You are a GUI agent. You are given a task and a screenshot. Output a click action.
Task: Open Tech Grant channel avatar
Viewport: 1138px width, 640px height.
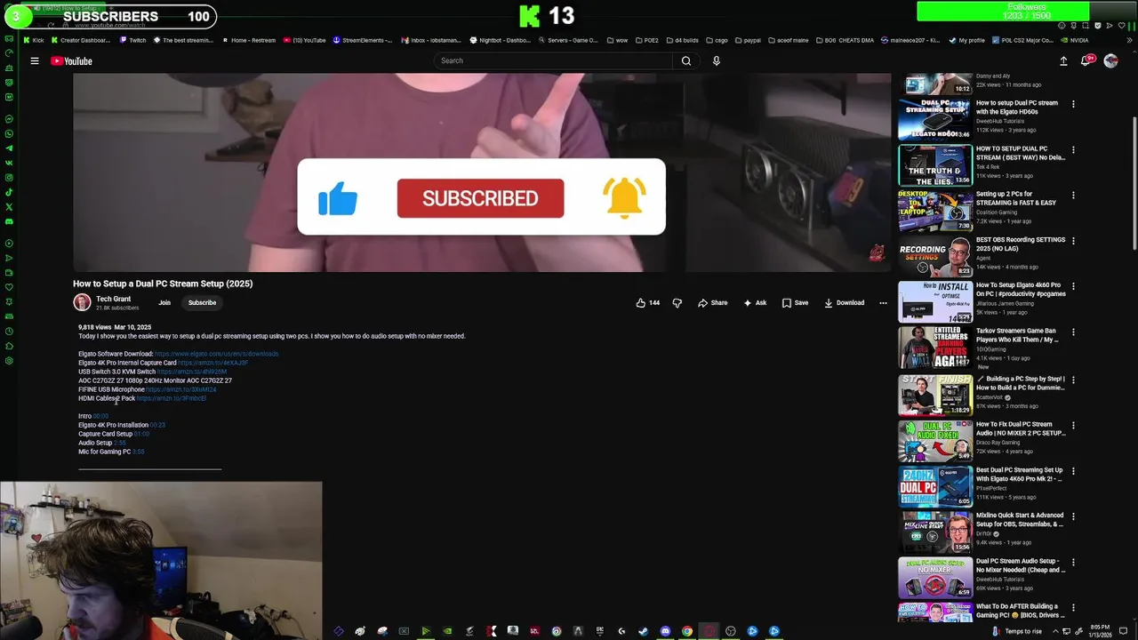coord(82,303)
